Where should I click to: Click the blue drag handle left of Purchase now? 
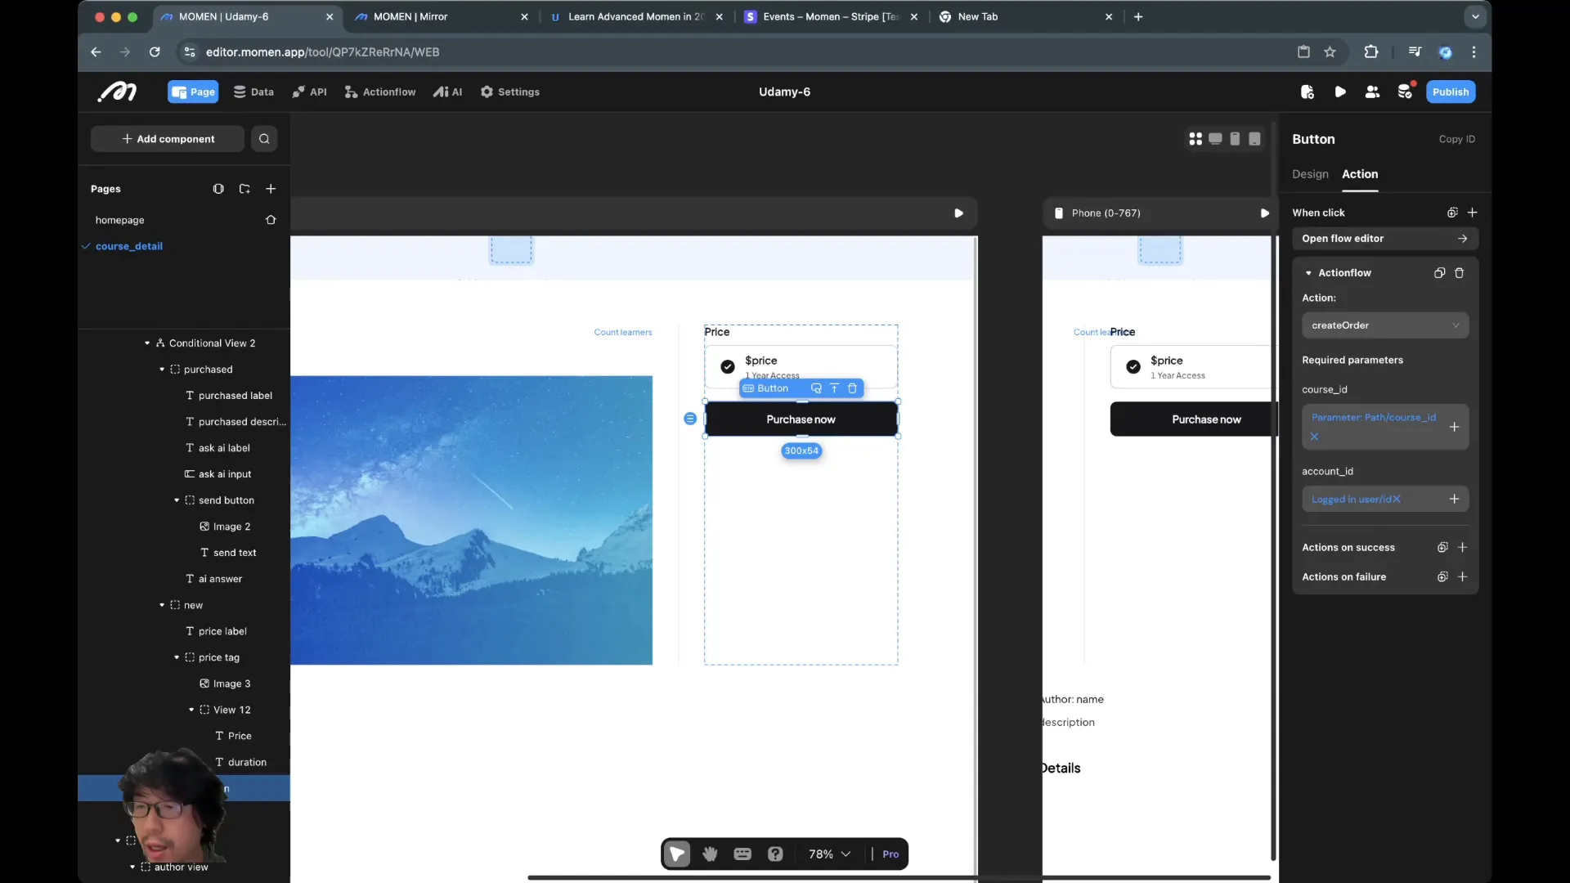pyautogui.click(x=690, y=419)
